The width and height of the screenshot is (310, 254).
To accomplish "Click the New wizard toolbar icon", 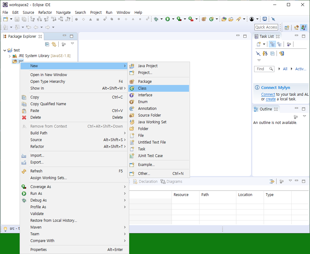I will coord(6,19).
